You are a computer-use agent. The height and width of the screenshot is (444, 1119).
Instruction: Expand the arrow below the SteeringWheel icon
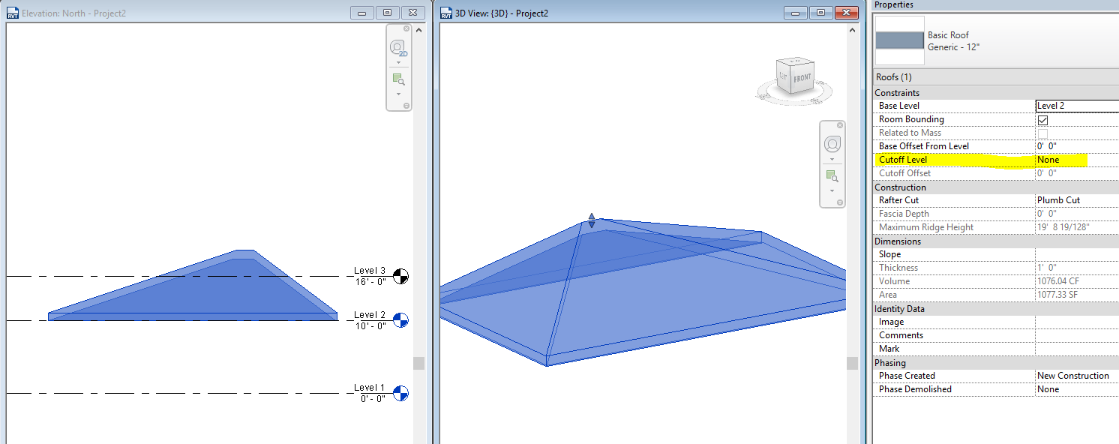(398, 62)
